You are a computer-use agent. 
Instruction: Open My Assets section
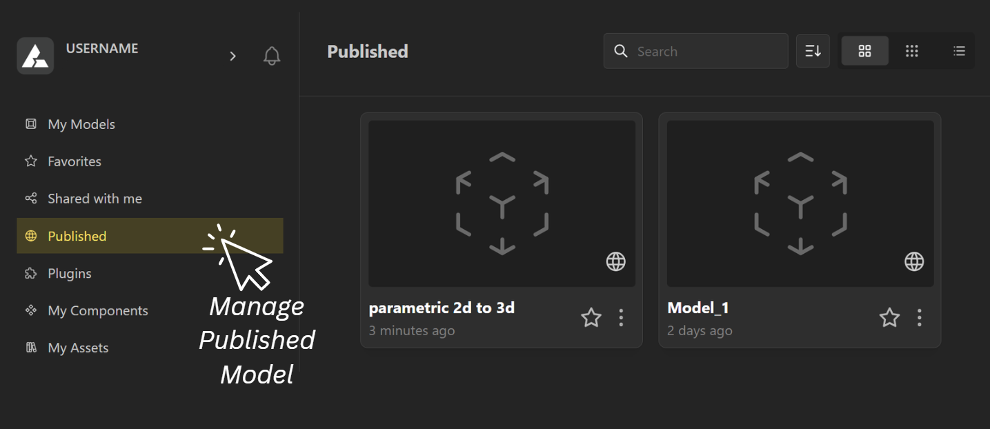pyautogui.click(x=78, y=348)
